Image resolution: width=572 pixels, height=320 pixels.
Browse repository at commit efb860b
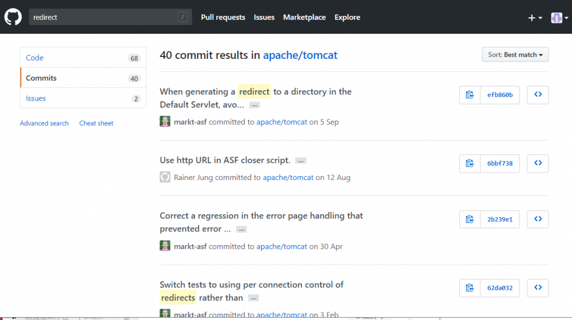tap(538, 95)
